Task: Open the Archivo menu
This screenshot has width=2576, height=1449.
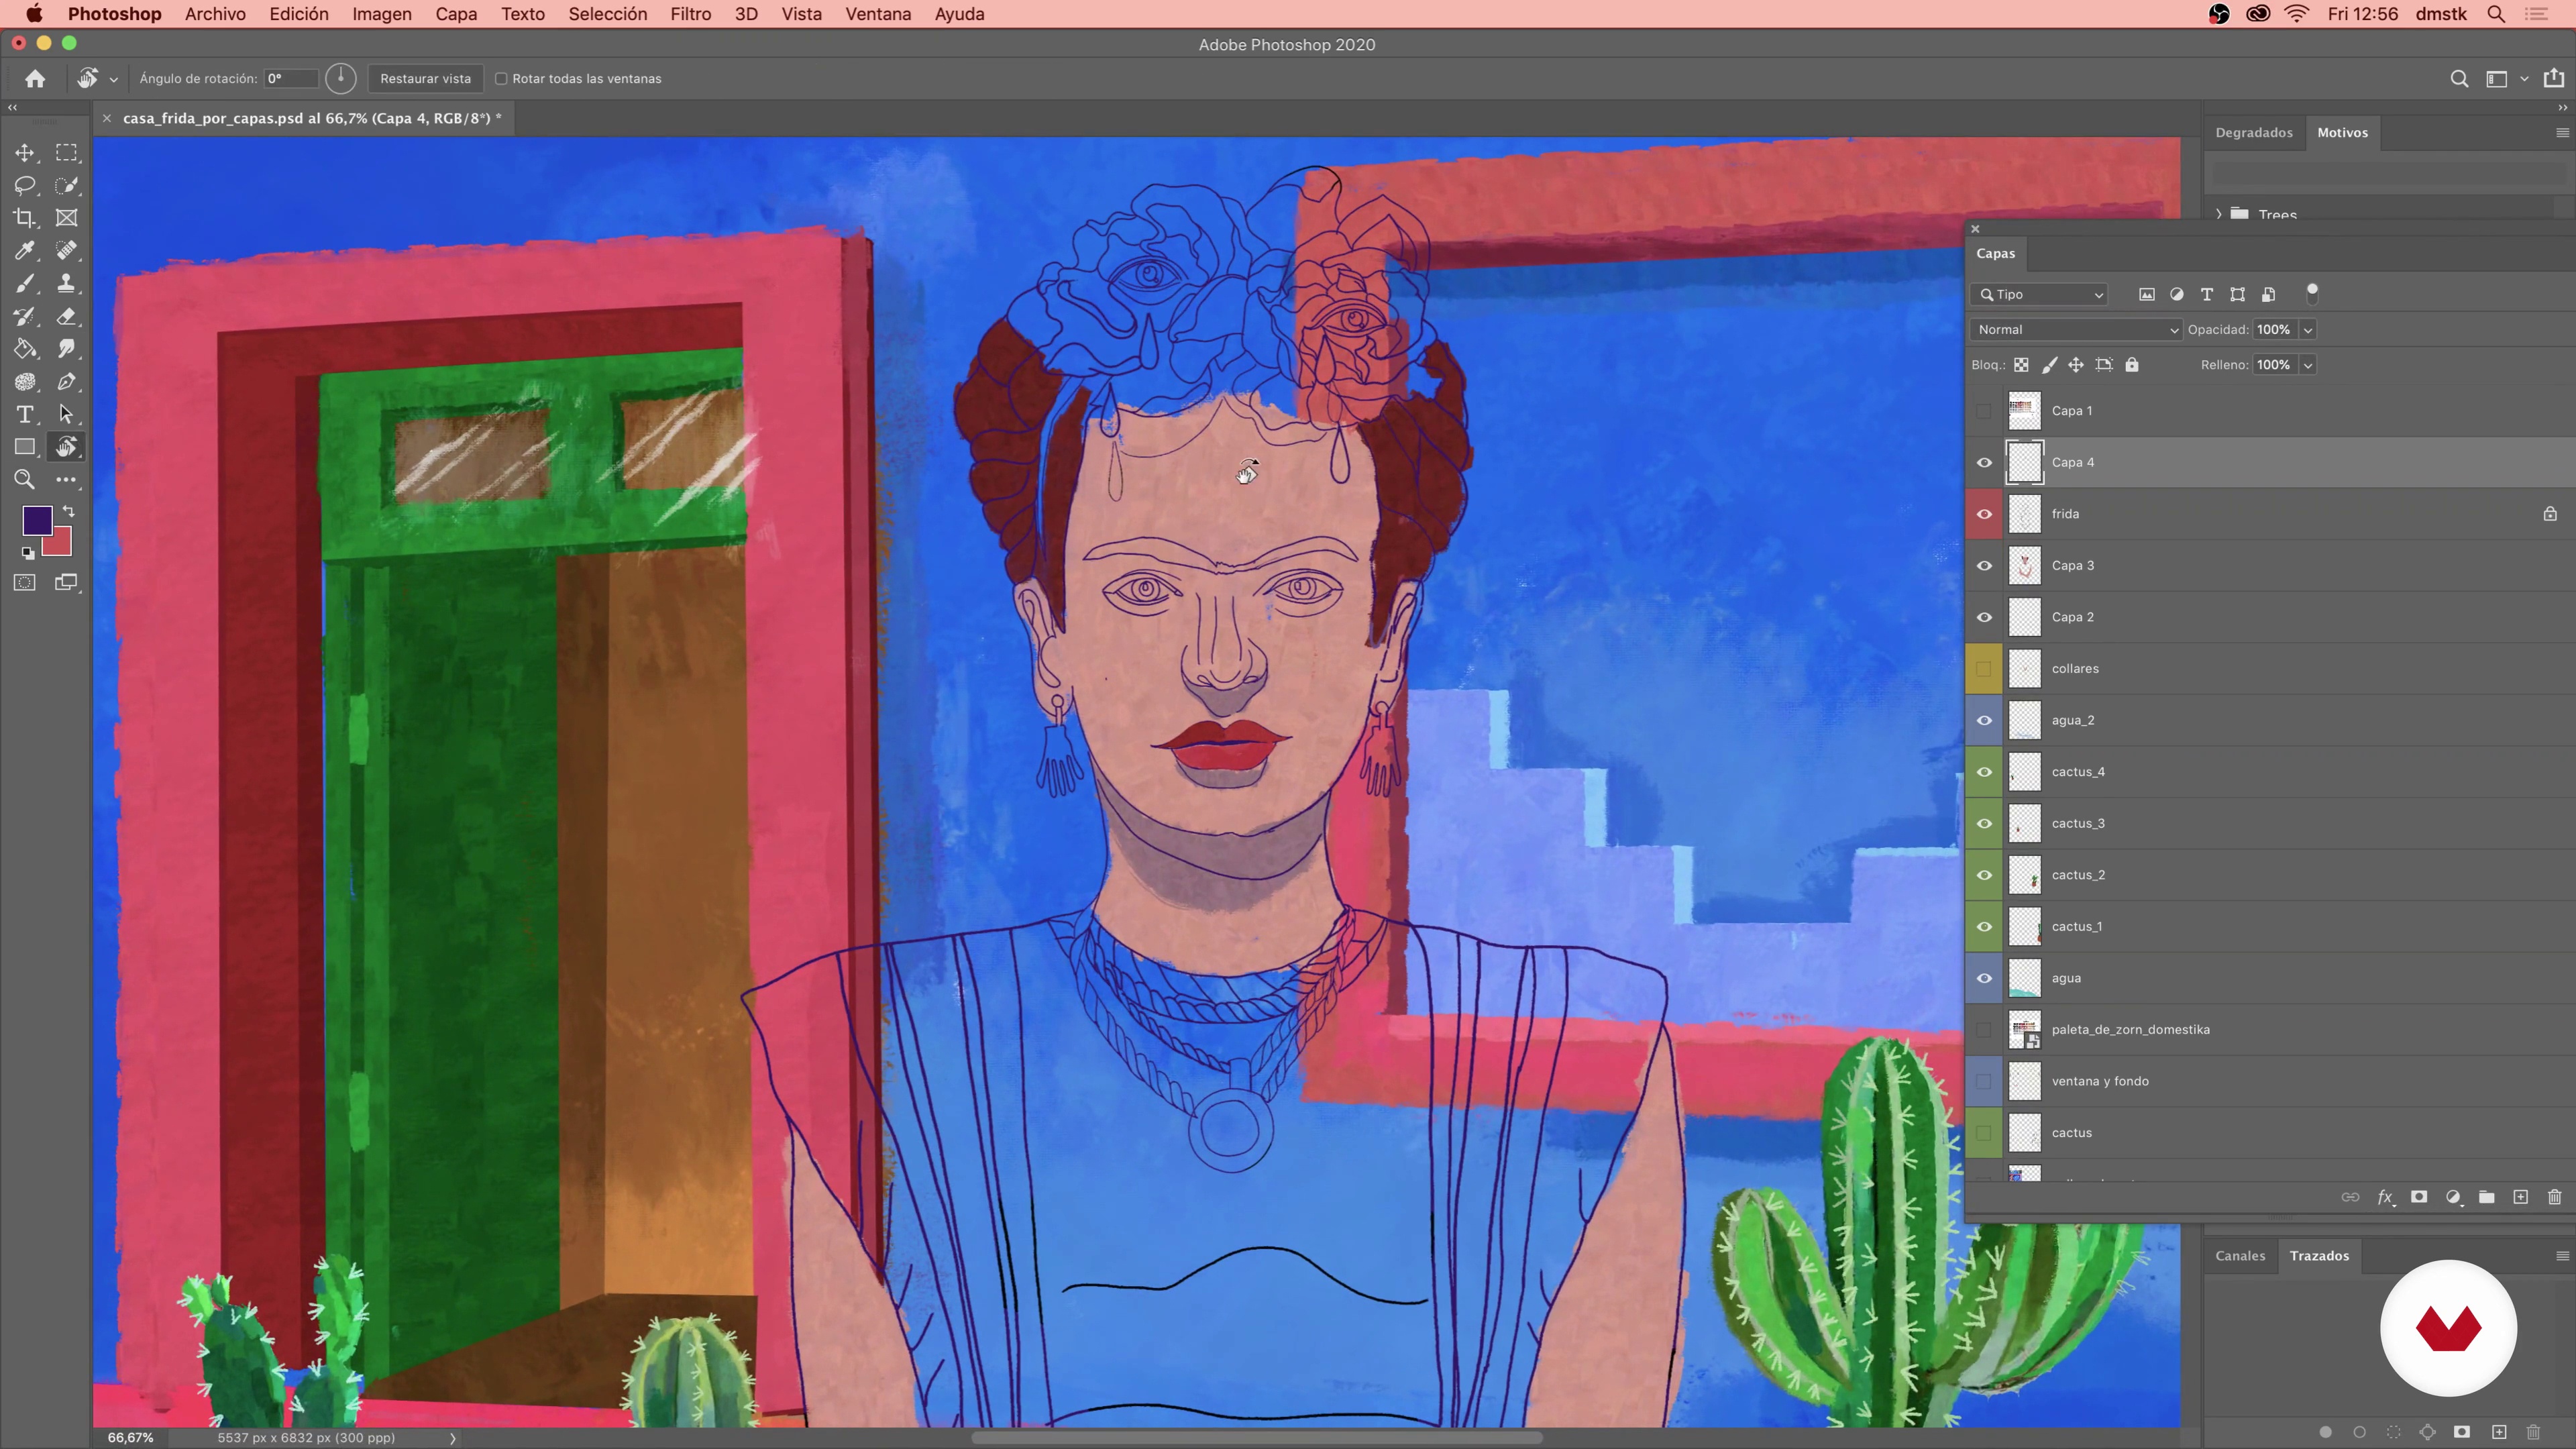Action: pyautogui.click(x=215, y=14)
